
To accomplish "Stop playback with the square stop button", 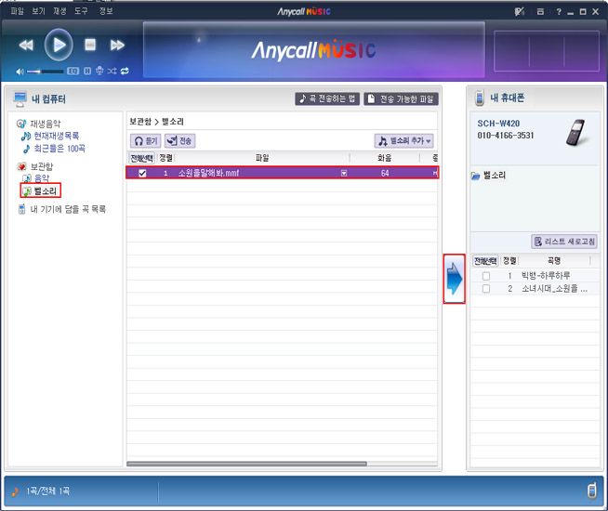I will click(90, 45).
